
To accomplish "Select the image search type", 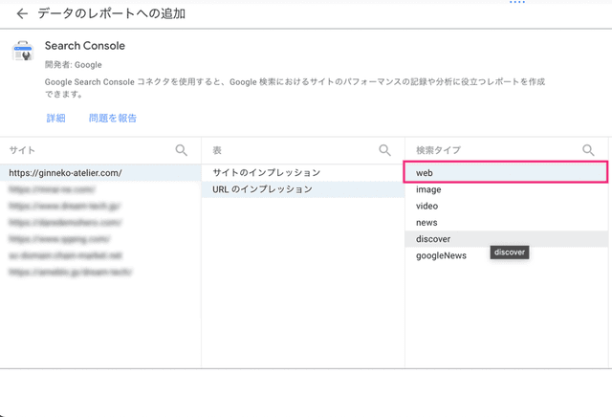I will pyautogui.click(x=507, y=189).
